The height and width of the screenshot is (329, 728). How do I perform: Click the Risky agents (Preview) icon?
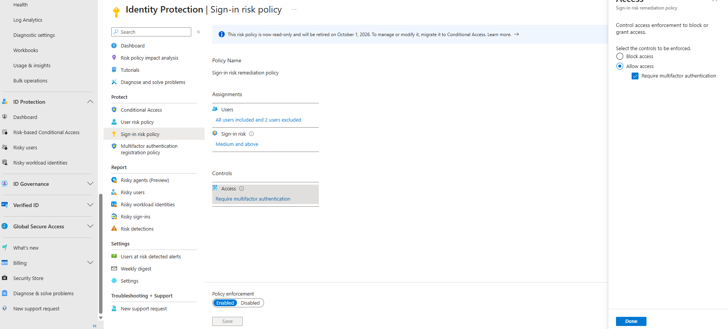tap(114, 180)
